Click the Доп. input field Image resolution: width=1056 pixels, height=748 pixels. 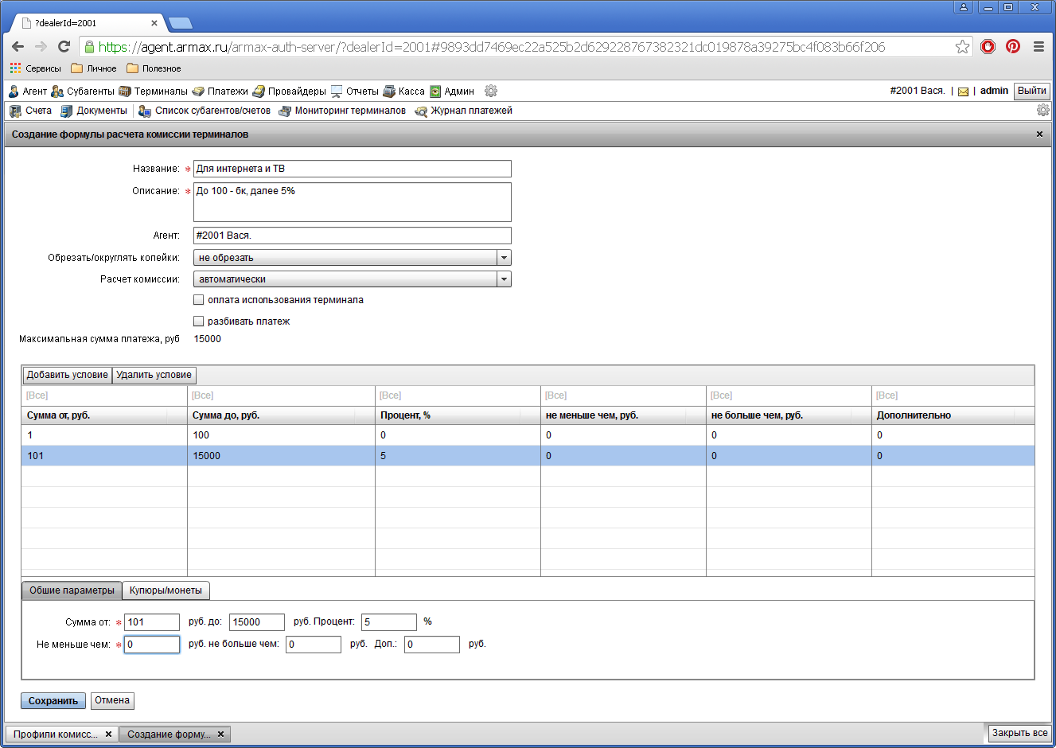tap(432, 645)
